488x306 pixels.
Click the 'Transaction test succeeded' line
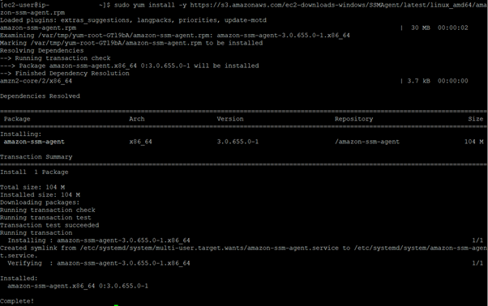[49, 225]
